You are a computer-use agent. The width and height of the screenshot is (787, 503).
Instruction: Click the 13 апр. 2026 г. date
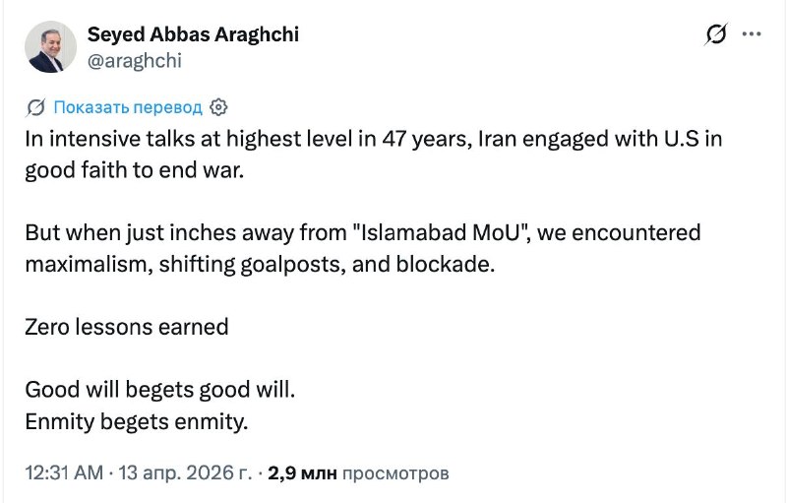click(185, 472)
